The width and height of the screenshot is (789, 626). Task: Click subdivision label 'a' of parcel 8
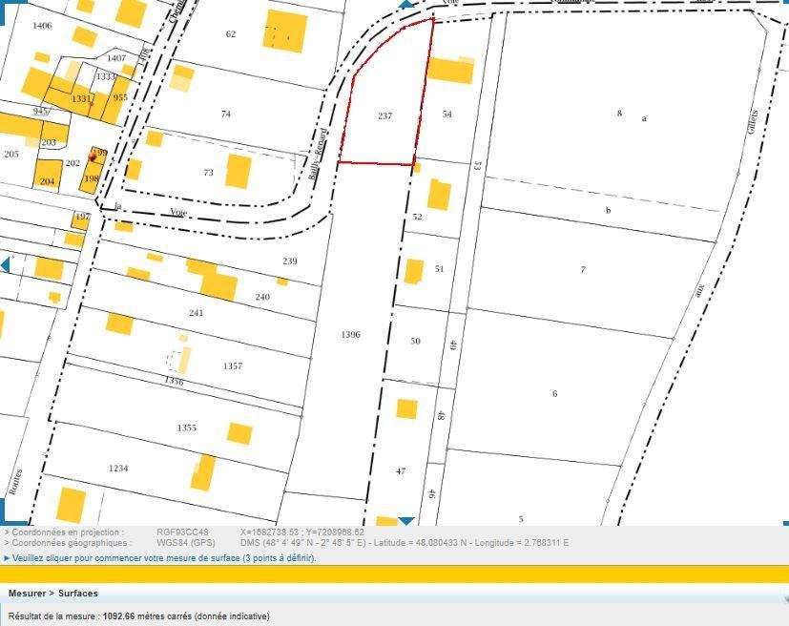(644, 118)
